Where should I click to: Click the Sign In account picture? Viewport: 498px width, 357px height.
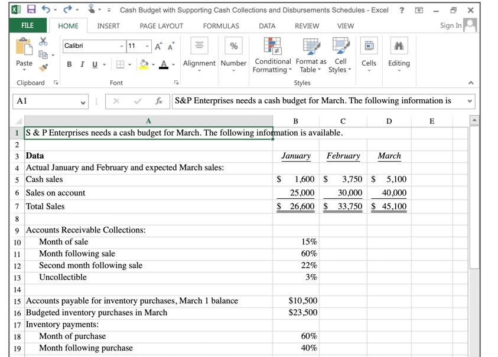click(470, 25)
